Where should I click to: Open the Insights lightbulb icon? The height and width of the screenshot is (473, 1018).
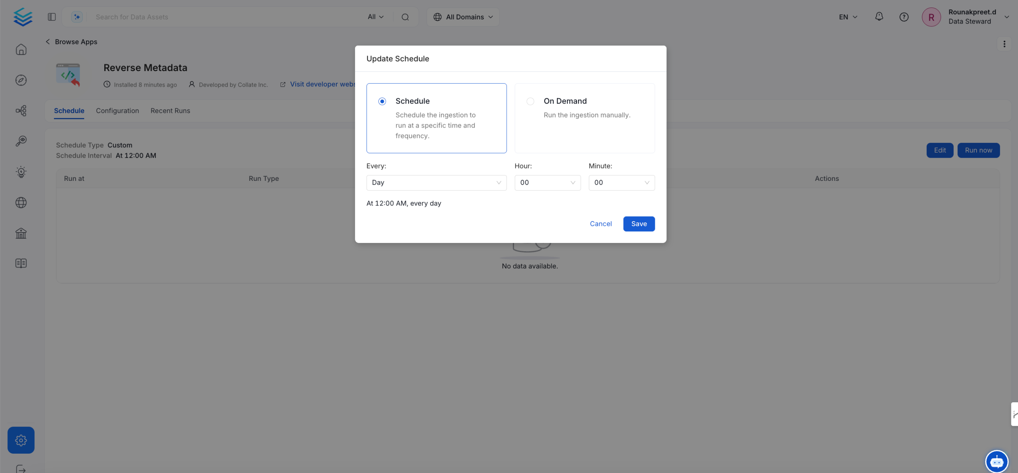(x=21, y=172)
